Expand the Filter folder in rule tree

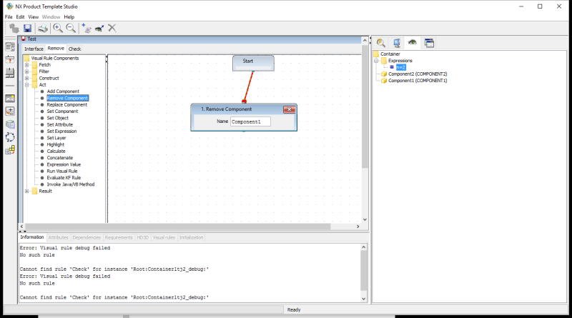tap(26, 71)
